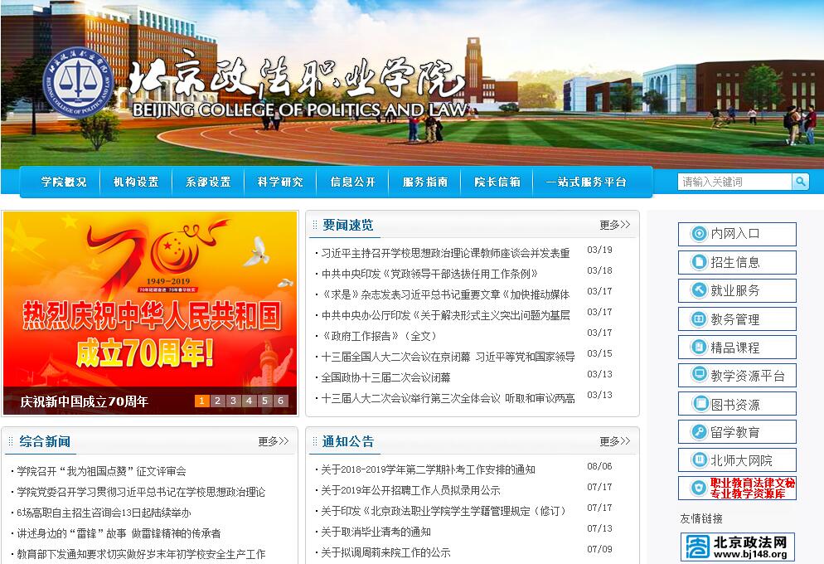Screen dimensions: 824x564
Task: Click the 北京政法职业学院 header title
Action: pyautogui.click(x=297, y=79)
